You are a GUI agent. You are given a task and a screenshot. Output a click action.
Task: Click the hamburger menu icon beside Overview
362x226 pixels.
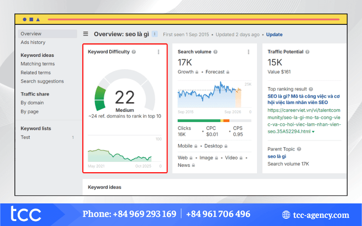tap(86, 34)
